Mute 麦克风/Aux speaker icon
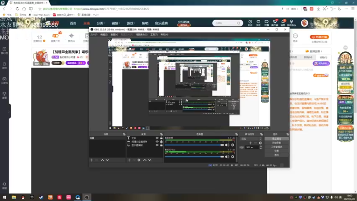The height and width of the screenshot is (201, 357). click(227, 157)
